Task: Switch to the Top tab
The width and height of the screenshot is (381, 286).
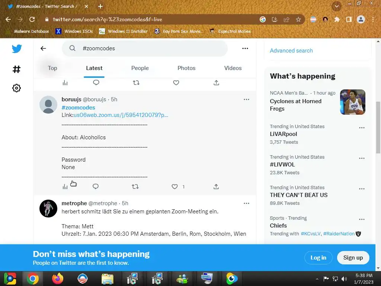Action: pos(52,68)
